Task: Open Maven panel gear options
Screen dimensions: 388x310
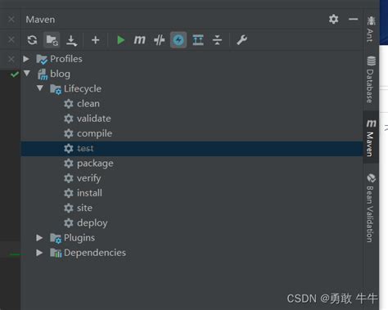Action: [333, 19]
